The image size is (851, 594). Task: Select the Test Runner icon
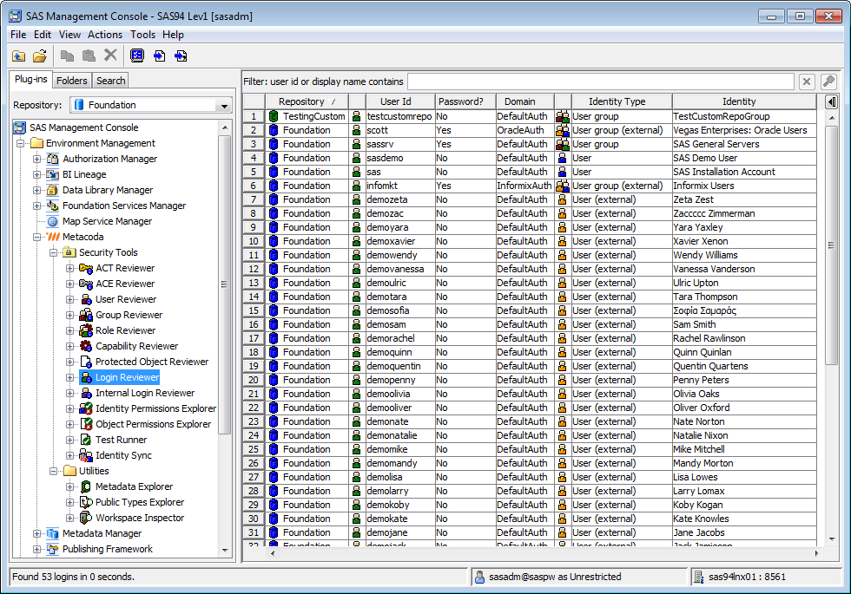tap(86, 440)
